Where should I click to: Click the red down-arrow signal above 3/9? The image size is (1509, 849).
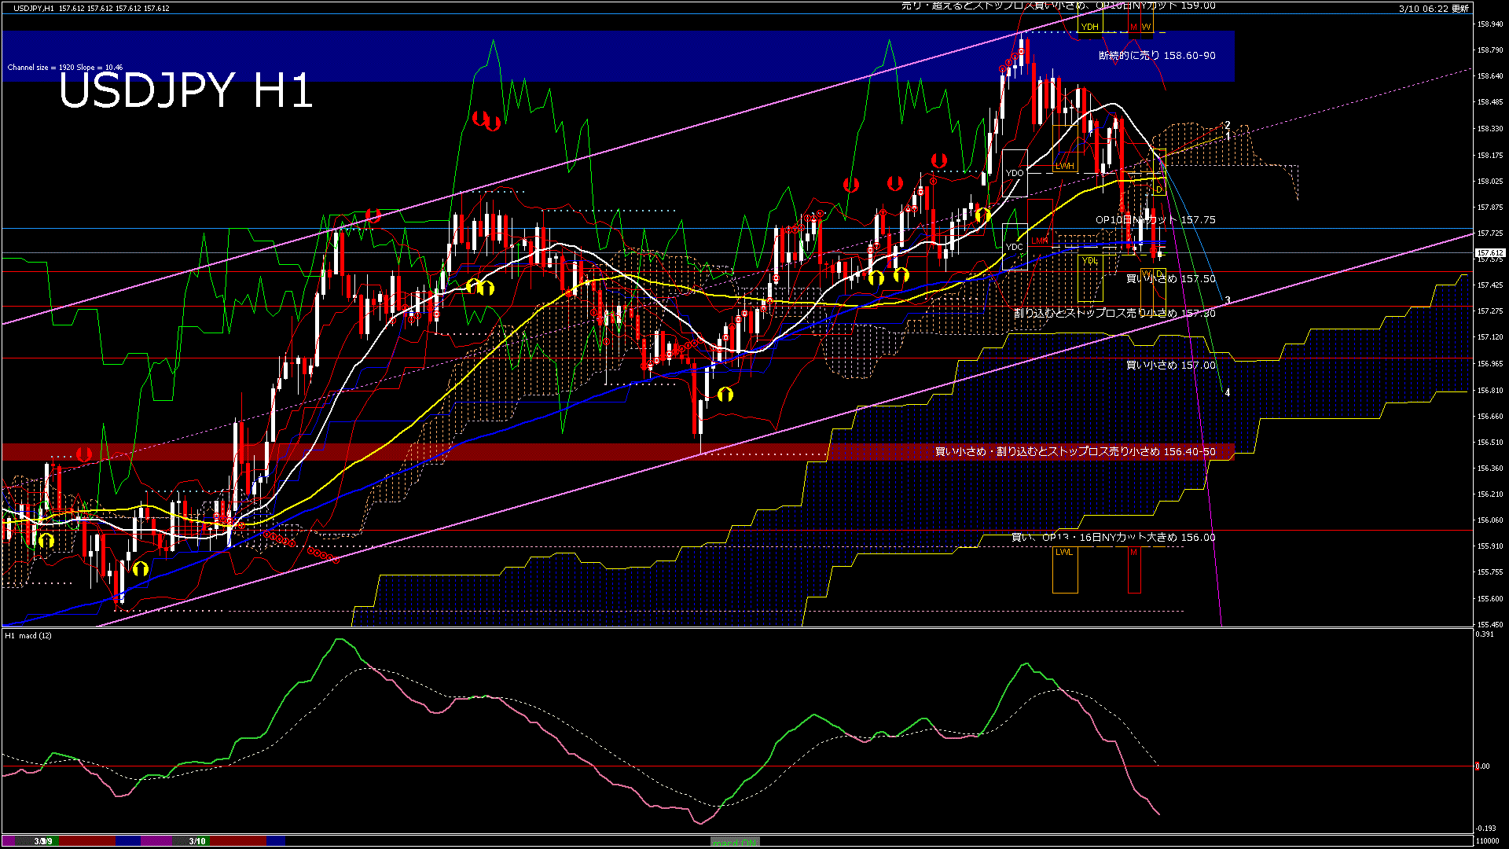click(x=84, y=454)
